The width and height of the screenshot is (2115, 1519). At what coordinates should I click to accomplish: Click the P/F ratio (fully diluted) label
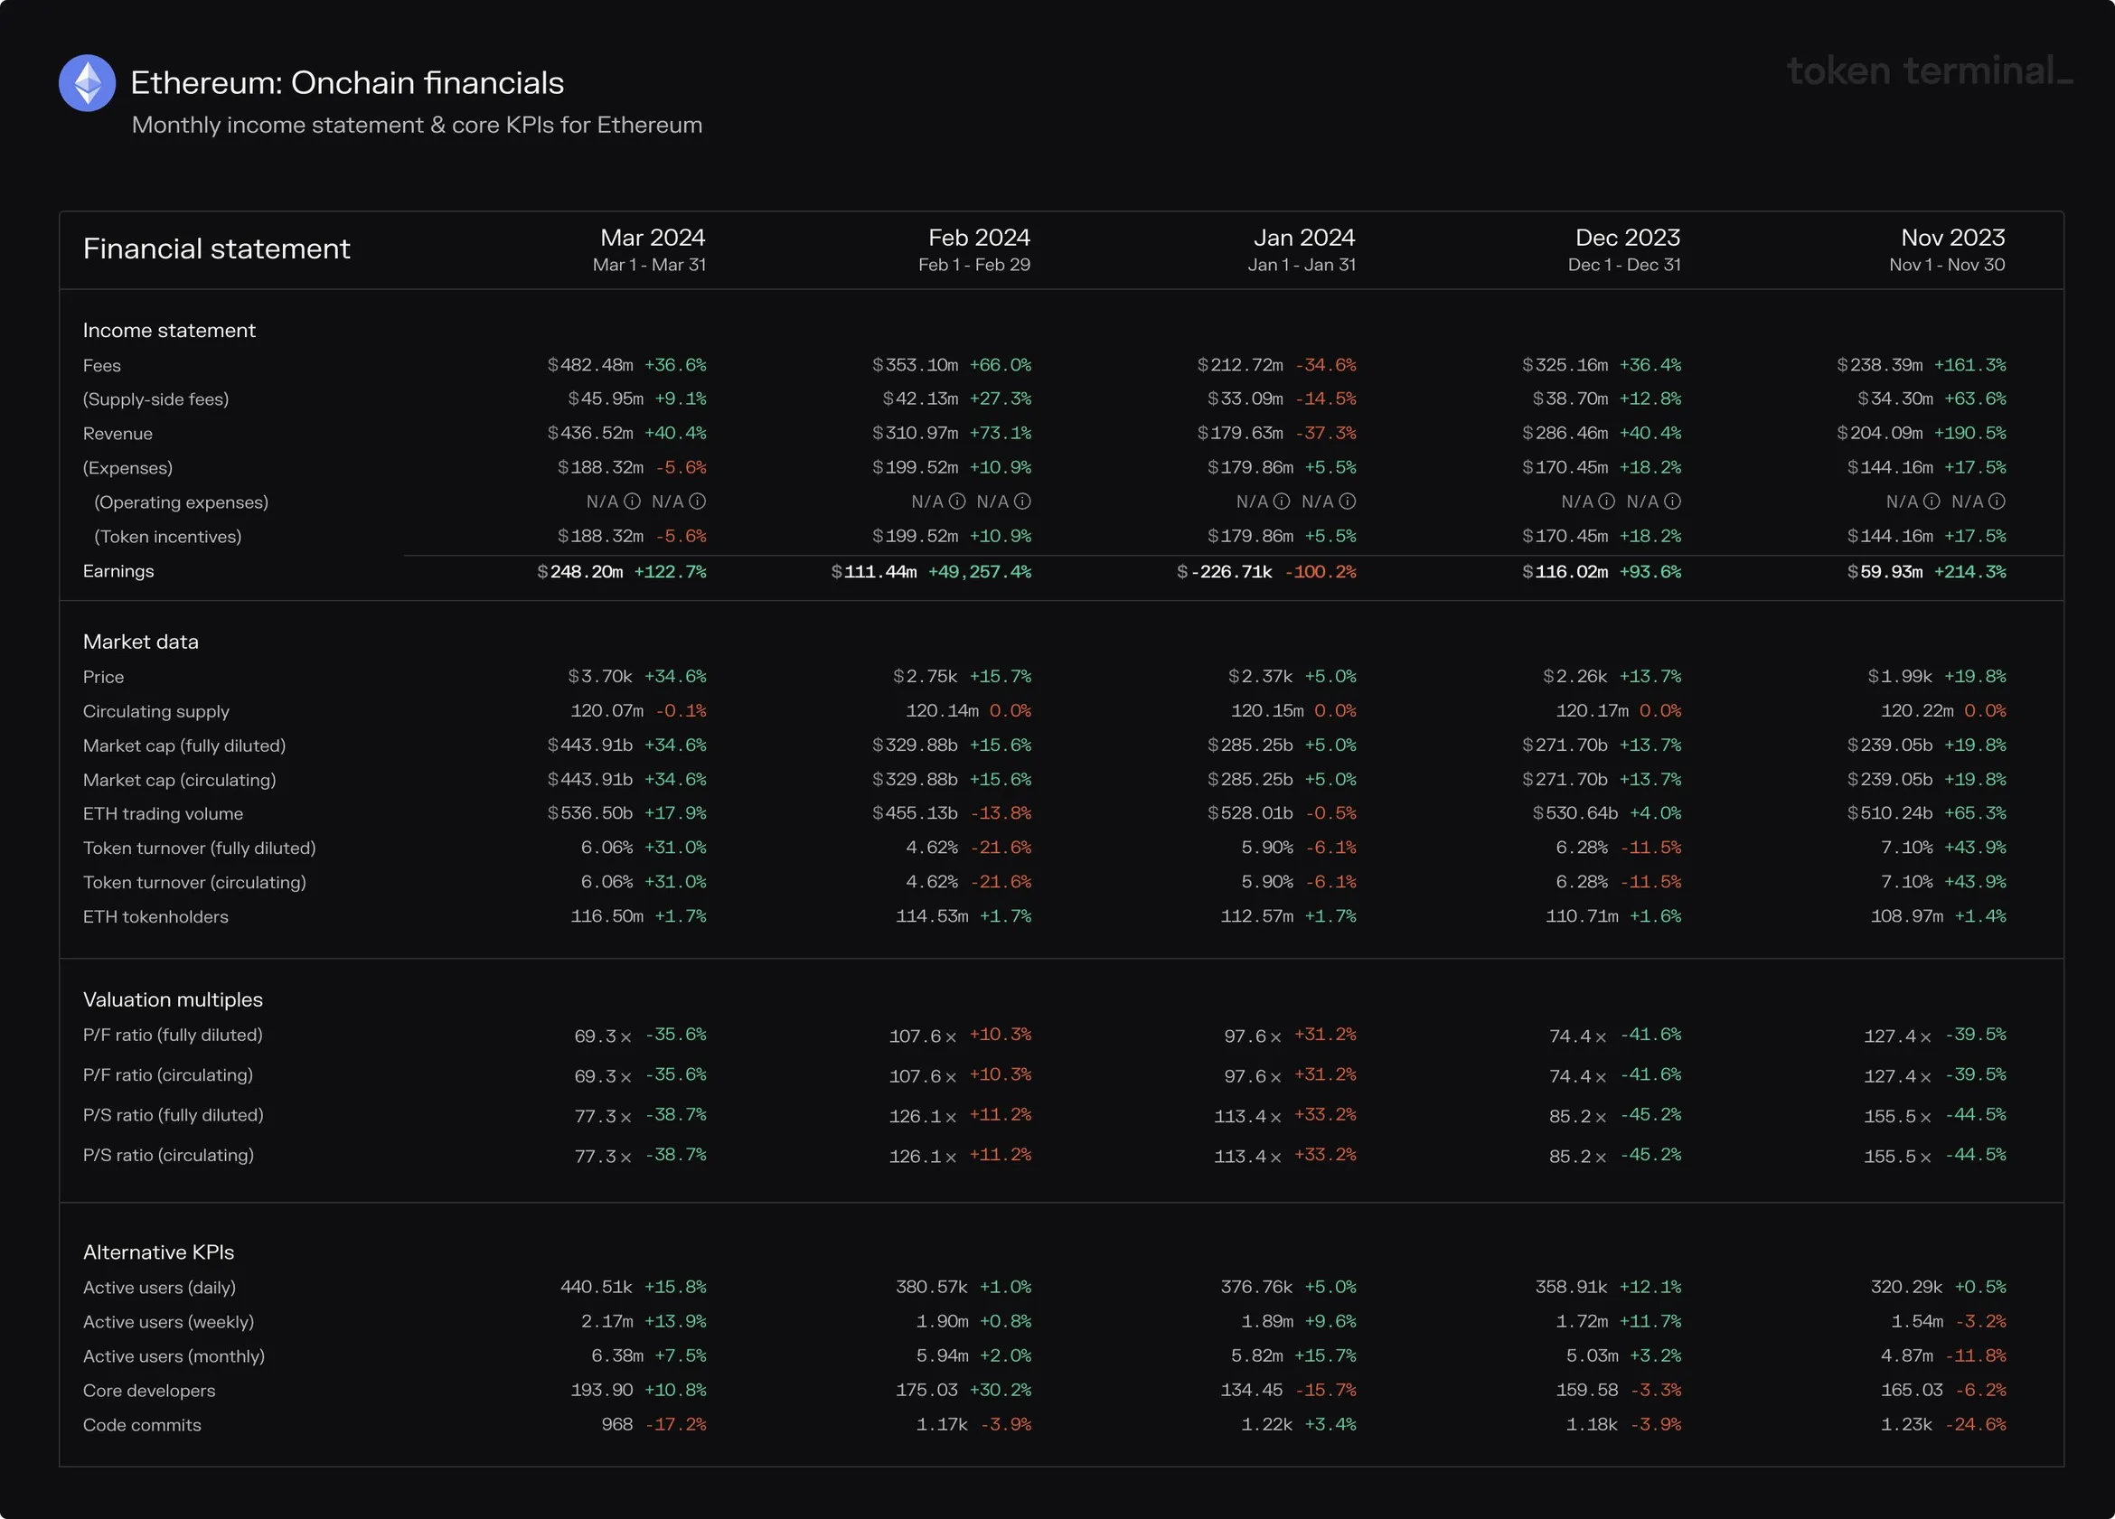click(x=173, y=1035)
